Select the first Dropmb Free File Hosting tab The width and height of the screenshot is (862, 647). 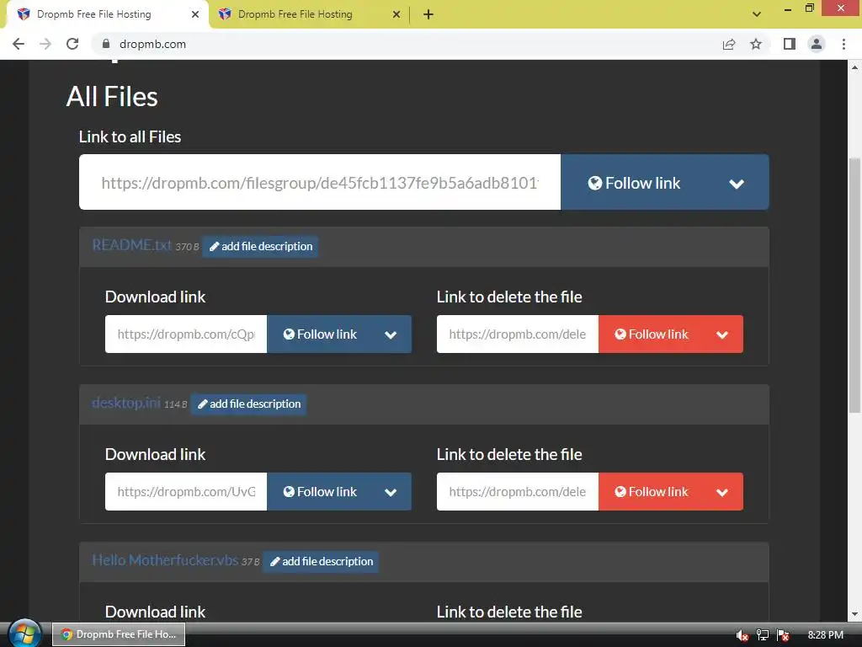click(107, 14)
